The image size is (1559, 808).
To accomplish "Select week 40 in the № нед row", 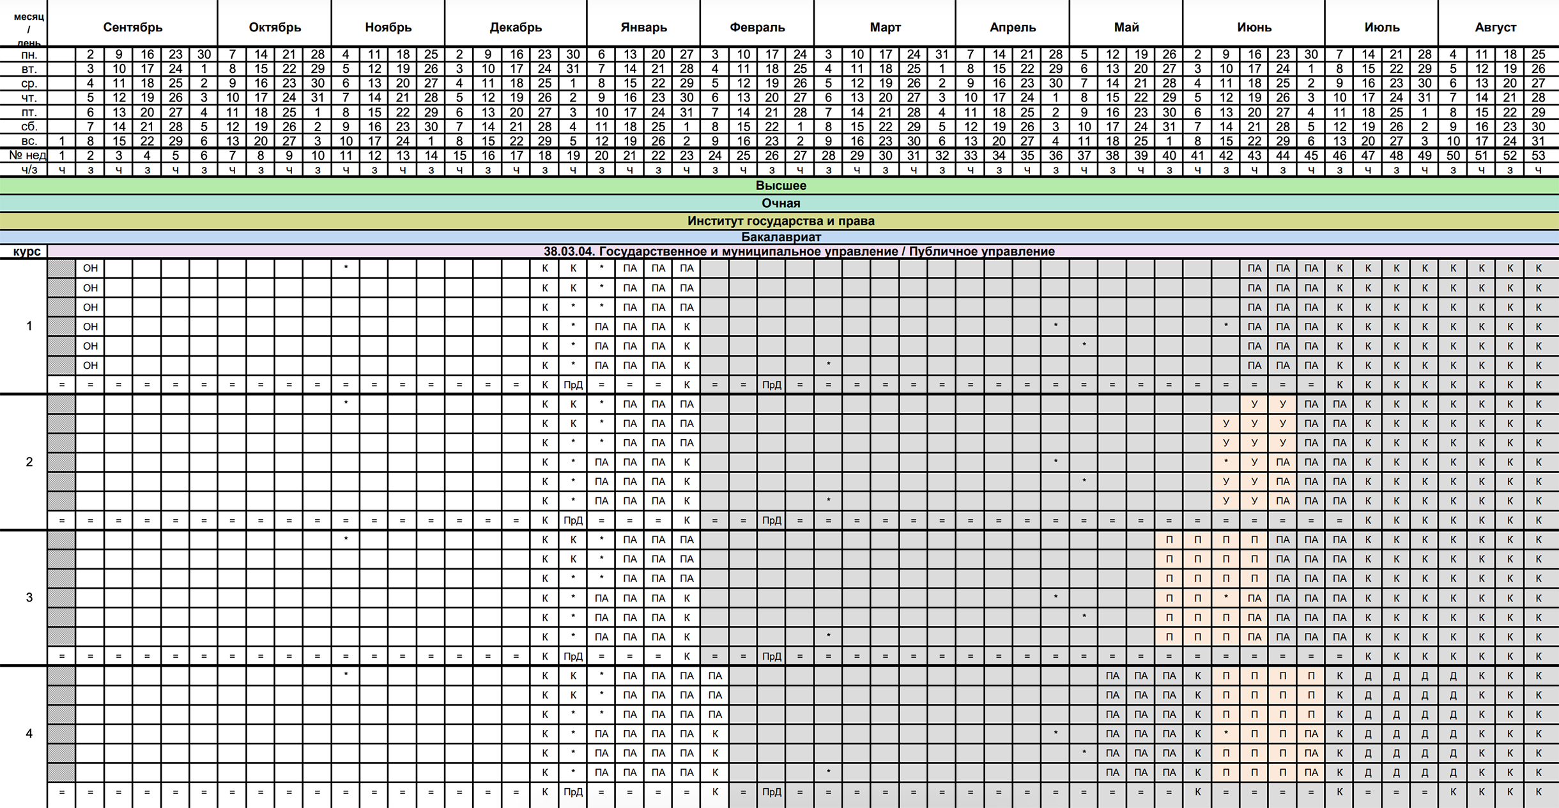I will click(1169, 155).
